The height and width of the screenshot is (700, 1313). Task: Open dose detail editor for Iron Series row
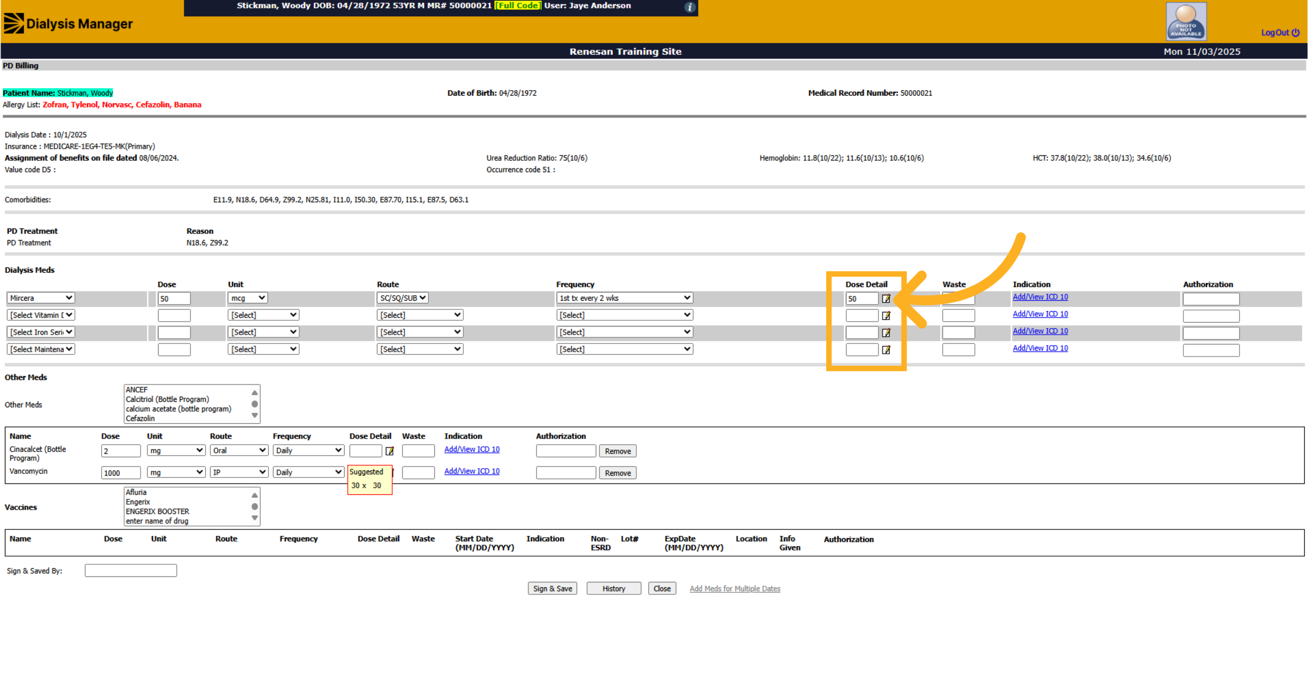[x=886, y=332]
